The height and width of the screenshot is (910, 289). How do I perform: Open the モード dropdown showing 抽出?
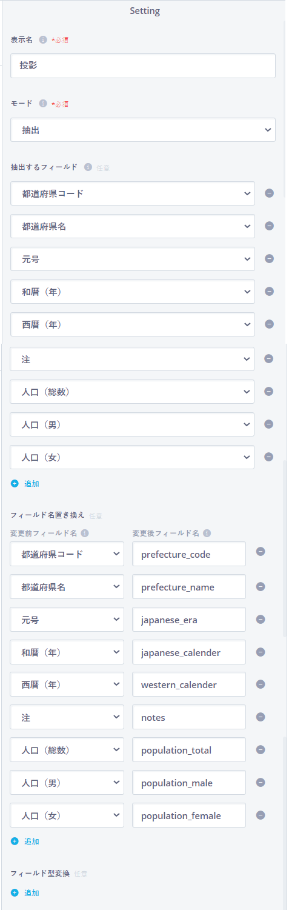[x=143, y=130]
